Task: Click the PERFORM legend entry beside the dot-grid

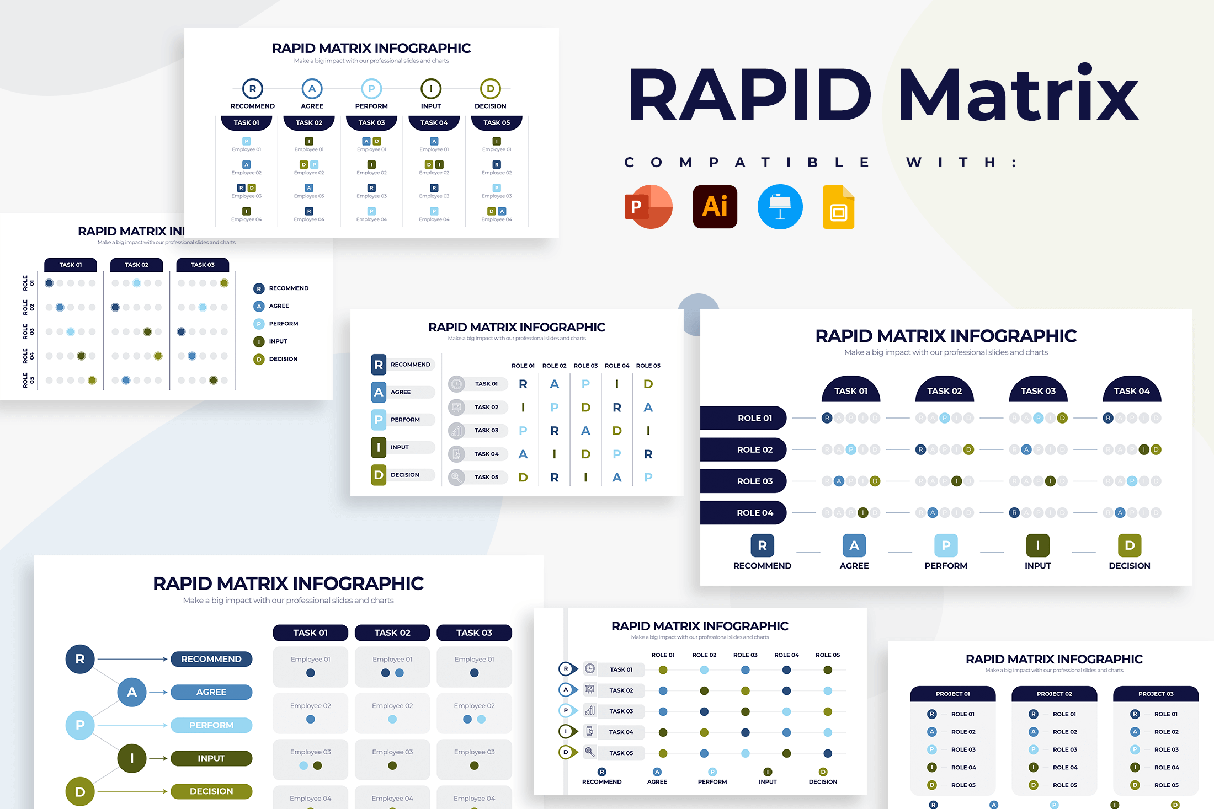Action: 276,324
